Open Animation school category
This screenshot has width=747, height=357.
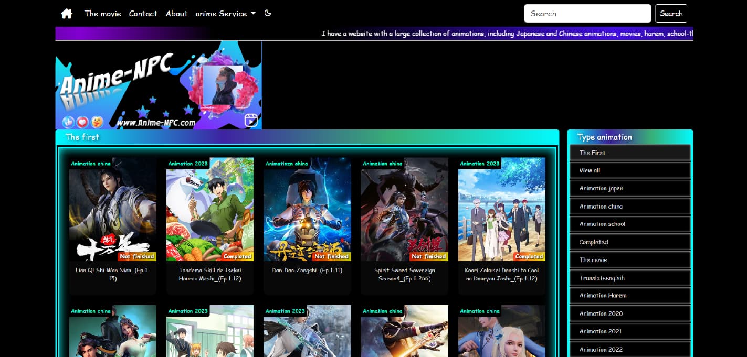(630, 224)
